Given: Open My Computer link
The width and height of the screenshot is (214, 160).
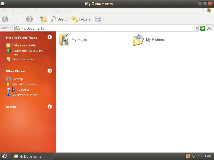Looking at the screenshot, I should (21, 90).
